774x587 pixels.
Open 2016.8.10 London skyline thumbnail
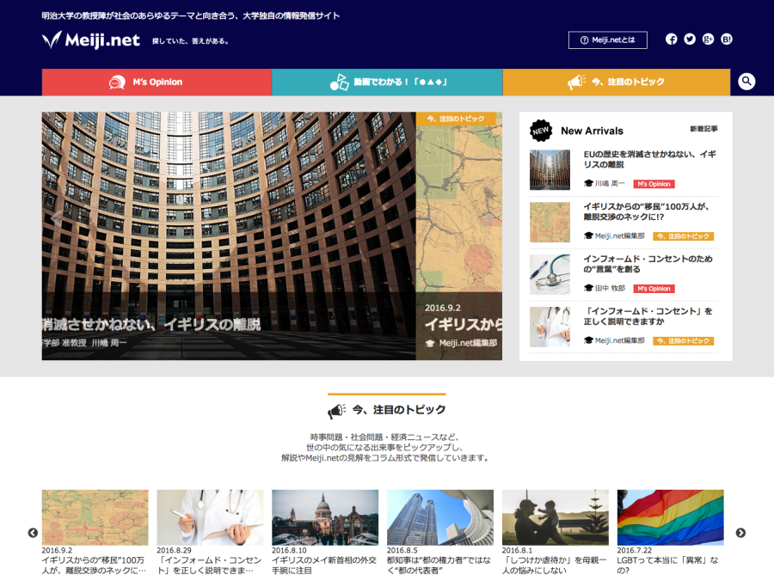[x=325, y=517]
